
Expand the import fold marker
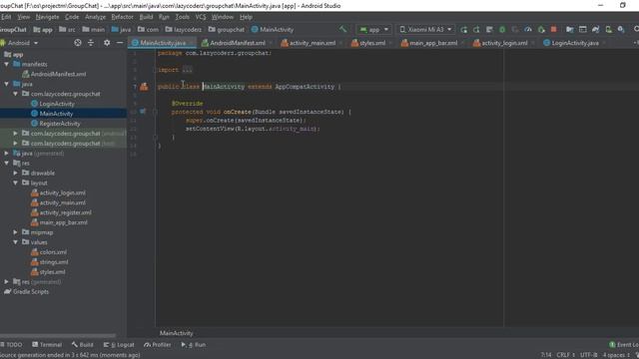155,70
